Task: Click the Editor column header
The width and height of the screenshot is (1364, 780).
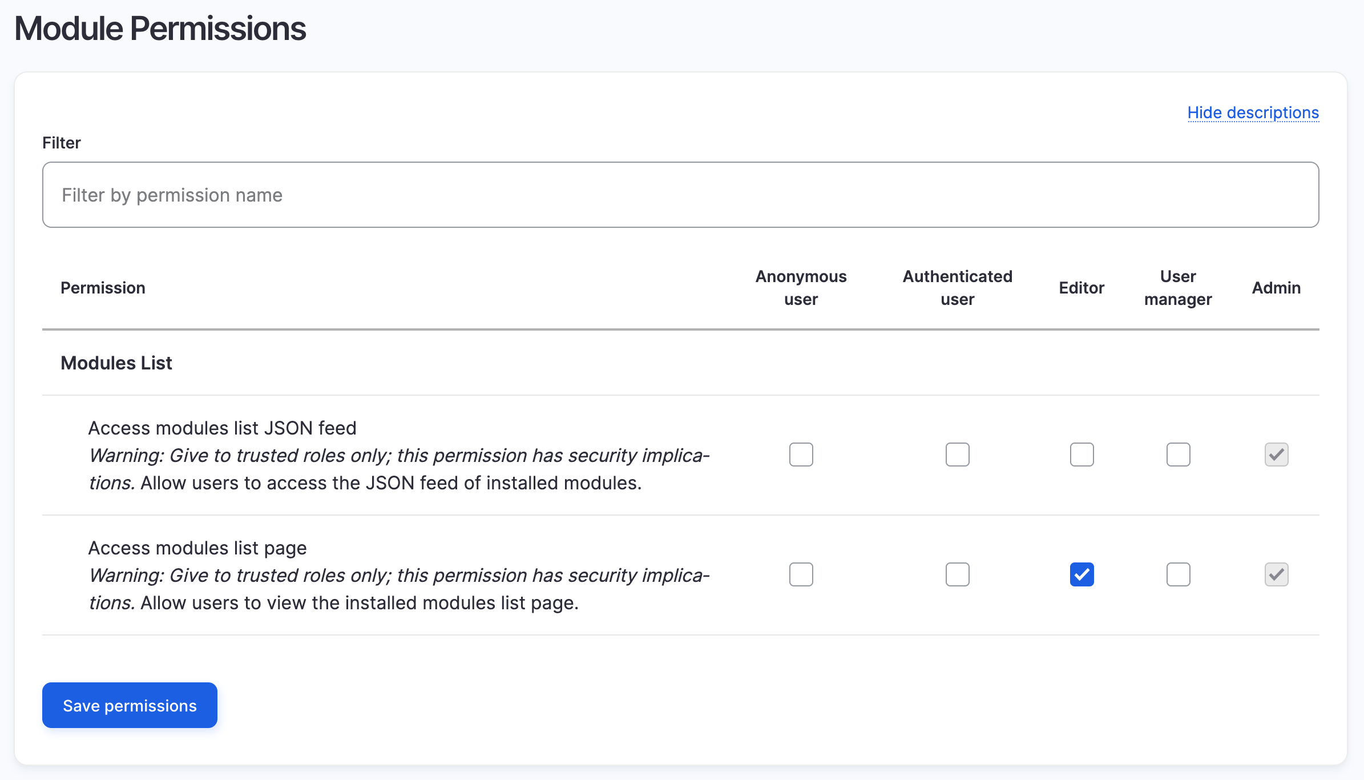Action: [1081, 288]
